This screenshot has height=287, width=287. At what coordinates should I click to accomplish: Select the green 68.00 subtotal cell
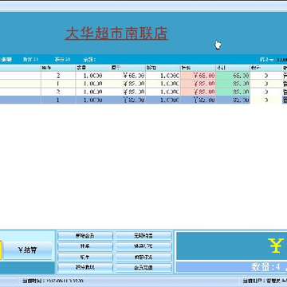233,76
